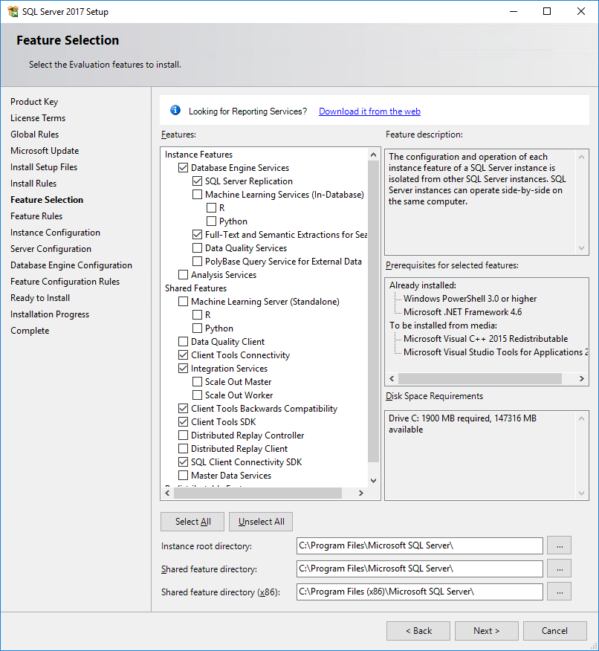
Task: Uncheck Client Tools SDK
Action: pos(183,422)
